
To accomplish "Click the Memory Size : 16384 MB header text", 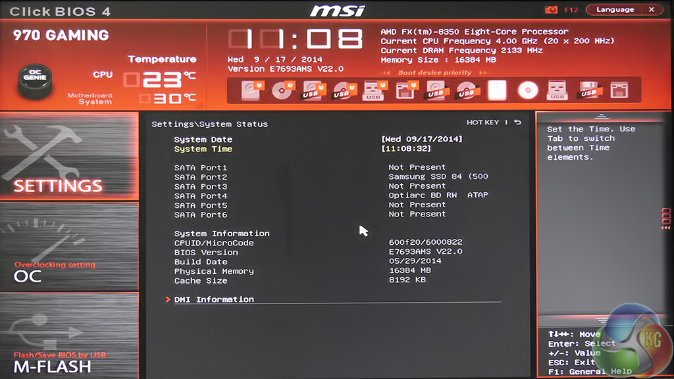I will tap(438, 60).
